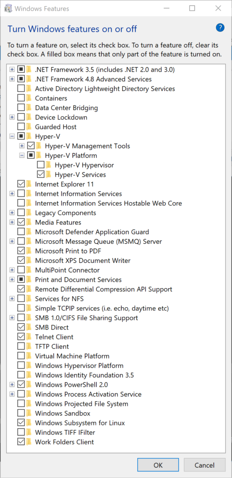Click the OK button
The width and height of the screenshot is (232, 478).
(x=158, y=465)
